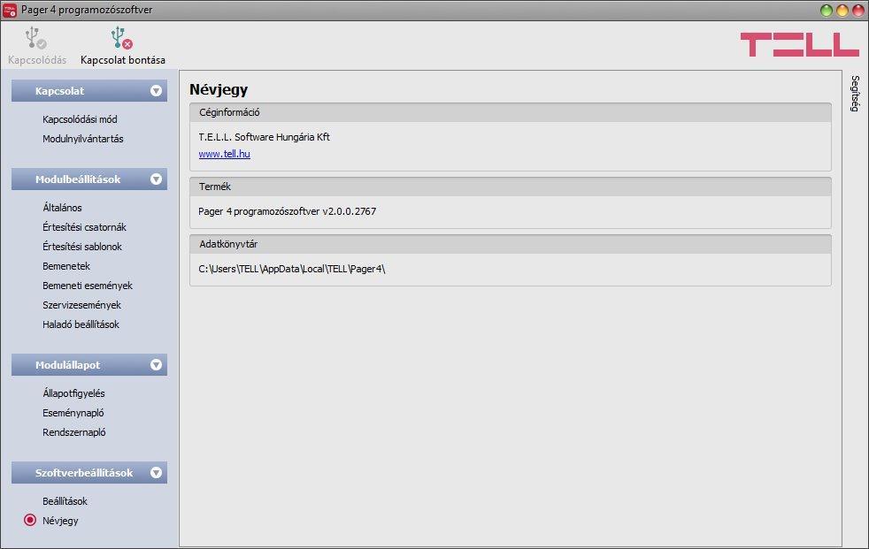Click the Pager 4 app icon in title bar
869x549 pixels.
(x=10, y=10)
